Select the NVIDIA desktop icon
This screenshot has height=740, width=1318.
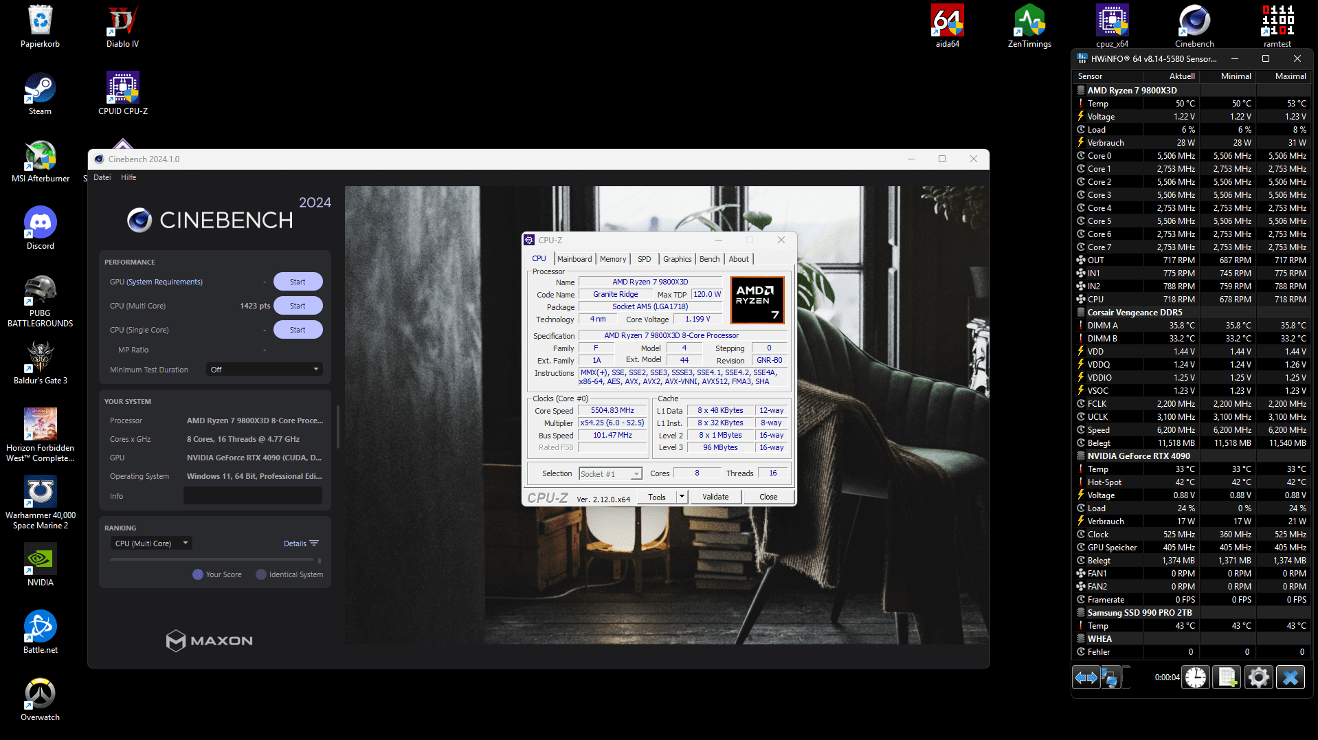tap(41, 565)
